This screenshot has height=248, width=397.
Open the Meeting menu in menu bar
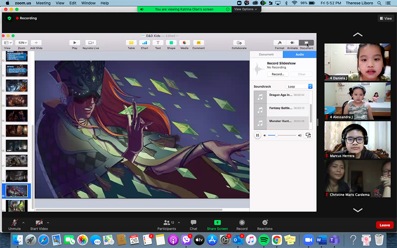coord(43,3)
